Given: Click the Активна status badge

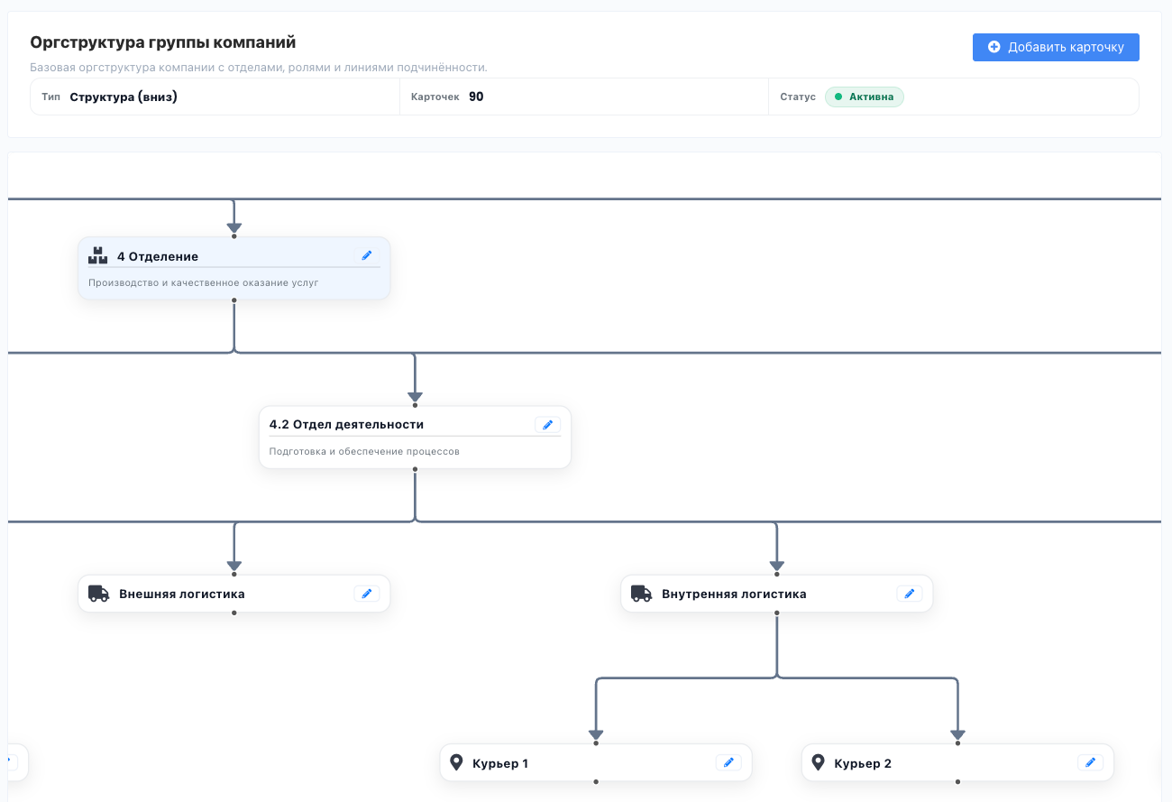Looking at the screenshot, I should [865, 97].
